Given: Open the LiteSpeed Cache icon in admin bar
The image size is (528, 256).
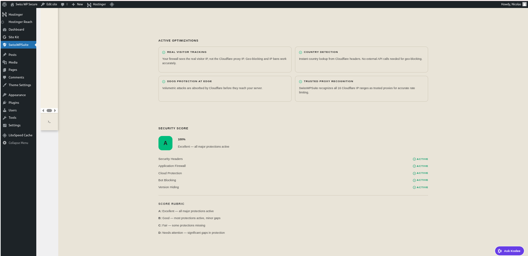Looking at the screenshot, I should click(112, 4).
